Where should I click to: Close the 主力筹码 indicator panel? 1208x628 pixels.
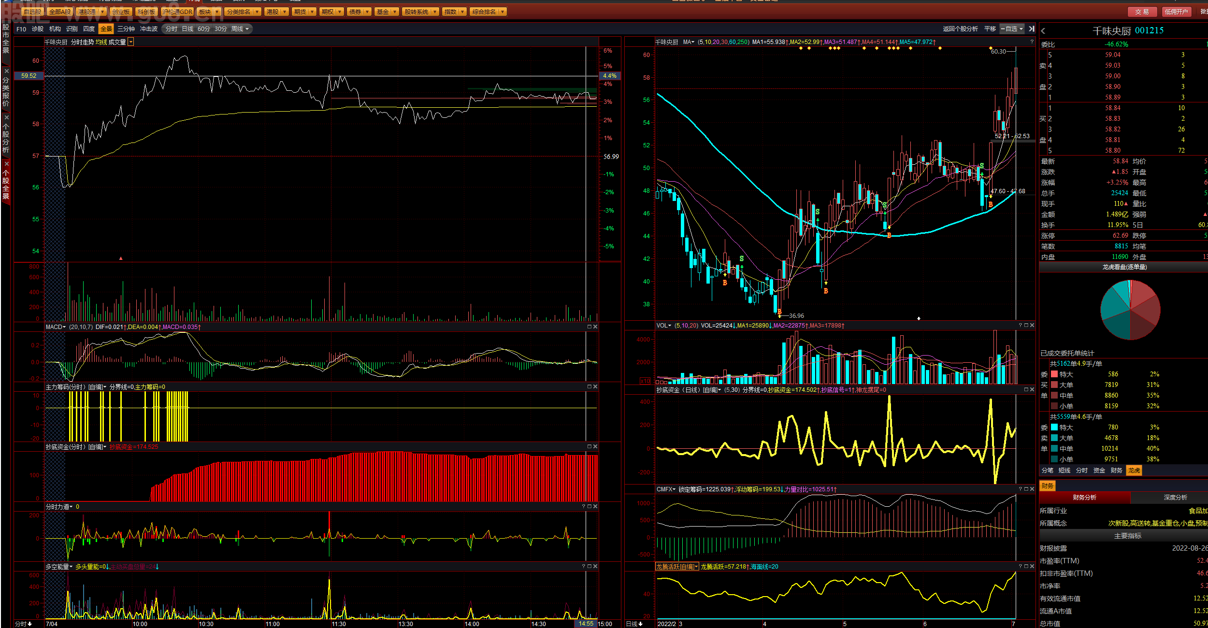pyautogui.click(x=595, y=386)
